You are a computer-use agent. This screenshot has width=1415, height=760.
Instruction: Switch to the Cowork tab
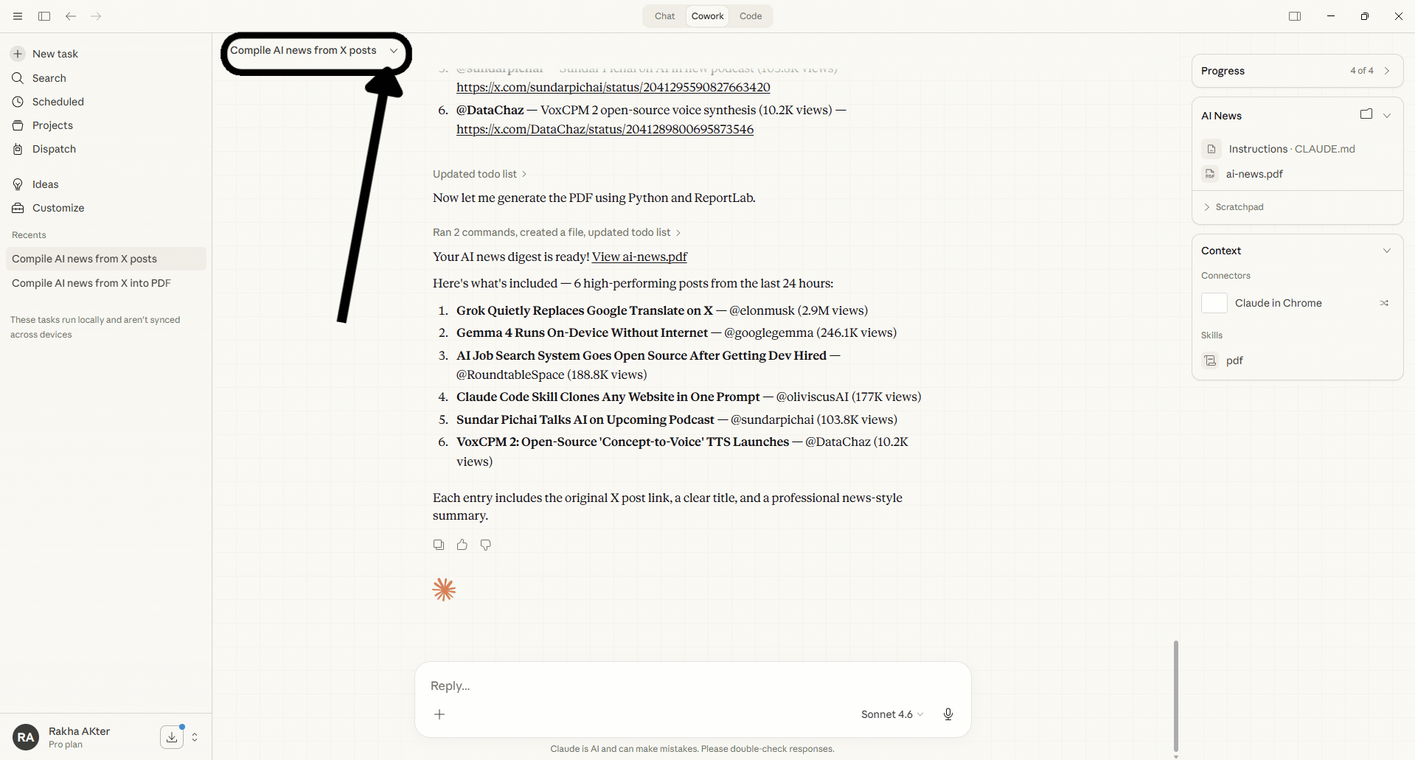[707, 16]
